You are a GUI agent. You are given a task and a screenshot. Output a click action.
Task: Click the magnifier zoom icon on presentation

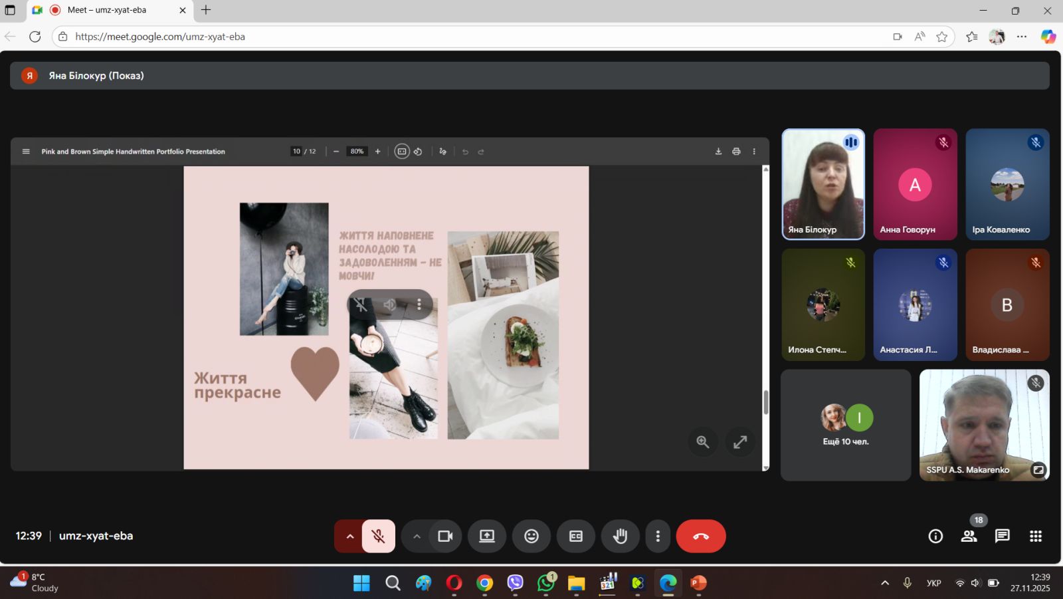click(x=703, y=442)
